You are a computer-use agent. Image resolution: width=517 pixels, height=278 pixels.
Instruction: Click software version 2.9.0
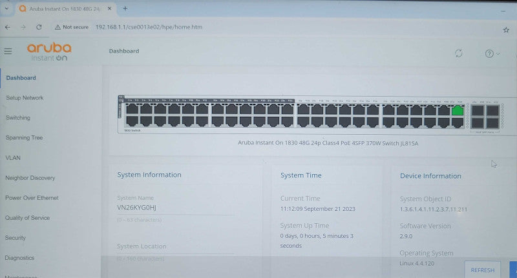406,236
